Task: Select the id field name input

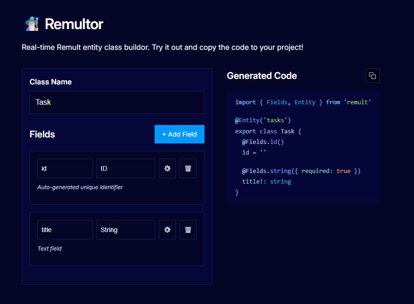Action: (x=65, y=168)
